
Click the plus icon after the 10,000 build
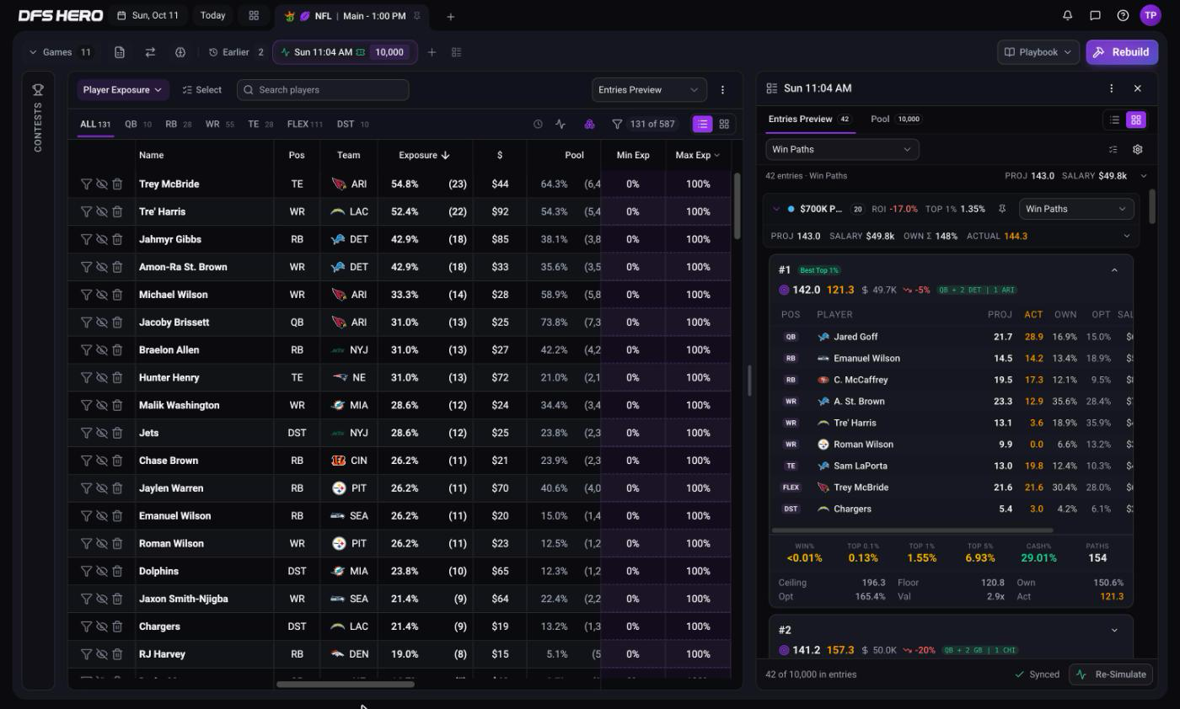pyautogui.click(x=432, y=52)
